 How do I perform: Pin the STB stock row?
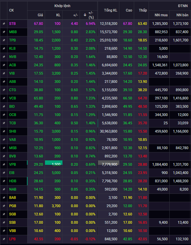point(4,23)
